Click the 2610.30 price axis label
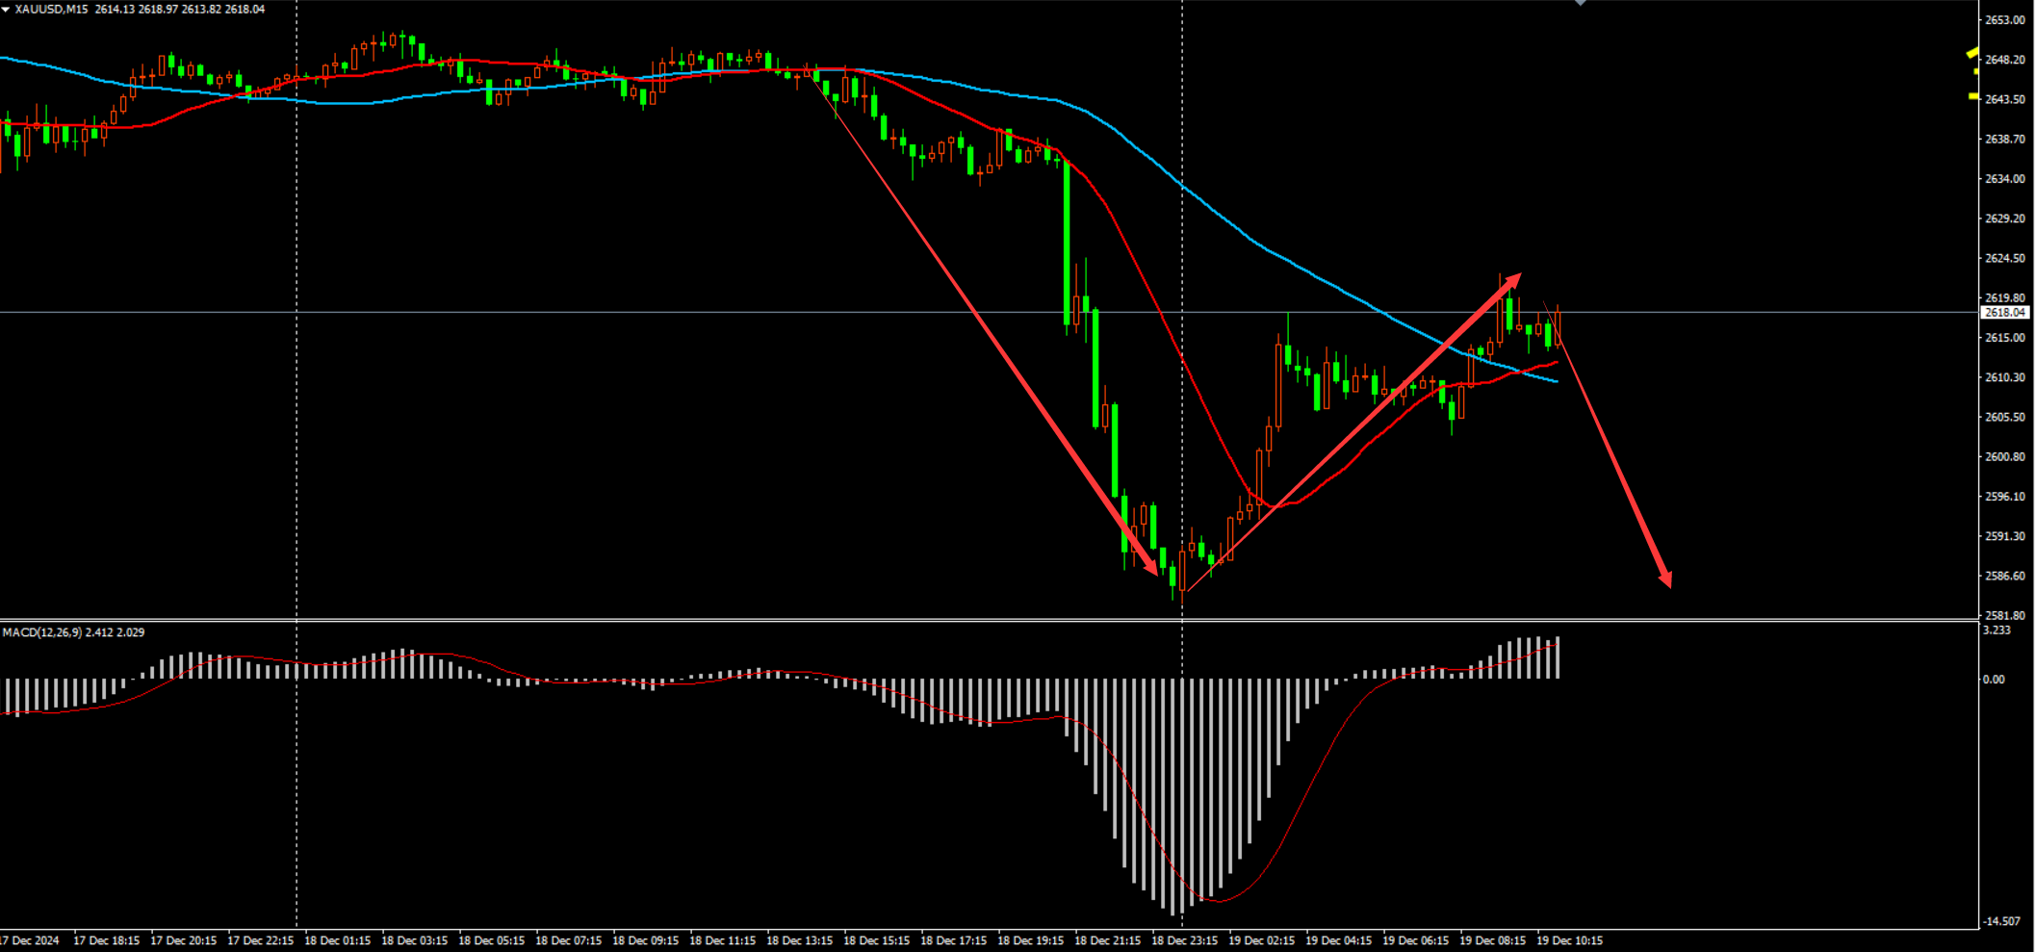 (2005, 377)
